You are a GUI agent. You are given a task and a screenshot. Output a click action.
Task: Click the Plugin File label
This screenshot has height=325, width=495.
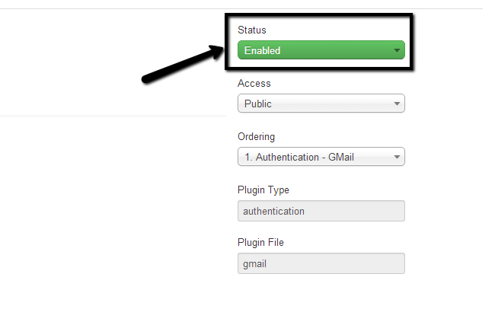[260, 242]
